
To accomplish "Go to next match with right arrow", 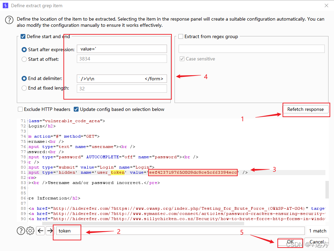I will pyautogui.click(x=50, y=231).
